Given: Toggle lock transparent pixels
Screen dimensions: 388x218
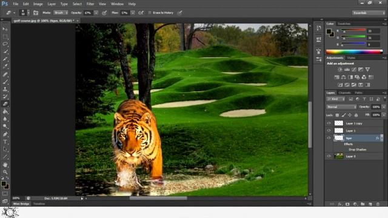Looking at the screenshot, I should 337,115.
